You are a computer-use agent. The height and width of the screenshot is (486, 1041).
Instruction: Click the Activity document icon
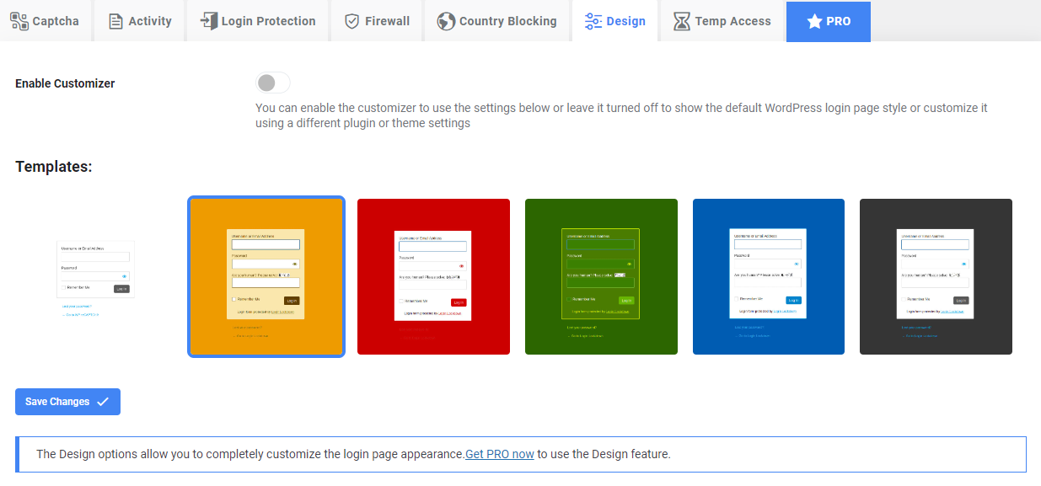pos(115,21)
